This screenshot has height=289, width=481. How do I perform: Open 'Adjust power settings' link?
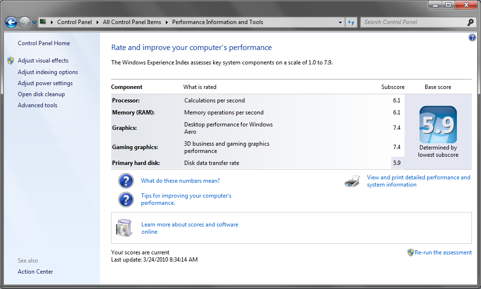(45, 83)
